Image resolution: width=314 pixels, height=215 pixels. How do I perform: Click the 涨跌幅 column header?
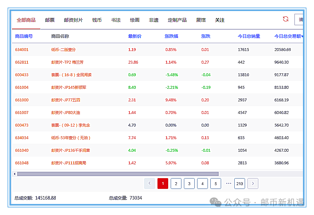tap(171, 36)
